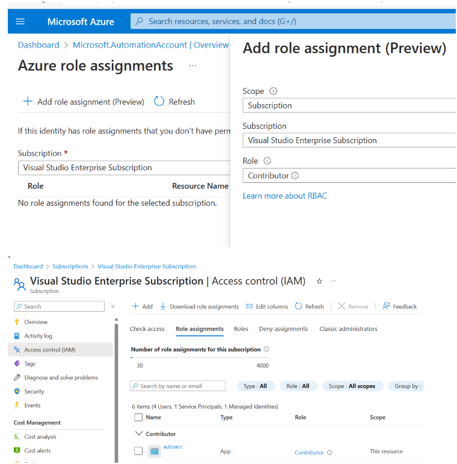Viewport: 457px width, 464px height.
Task: Open Microsoft.AutomationAccount | Overview breadcrumb
Action: point(151,45)
